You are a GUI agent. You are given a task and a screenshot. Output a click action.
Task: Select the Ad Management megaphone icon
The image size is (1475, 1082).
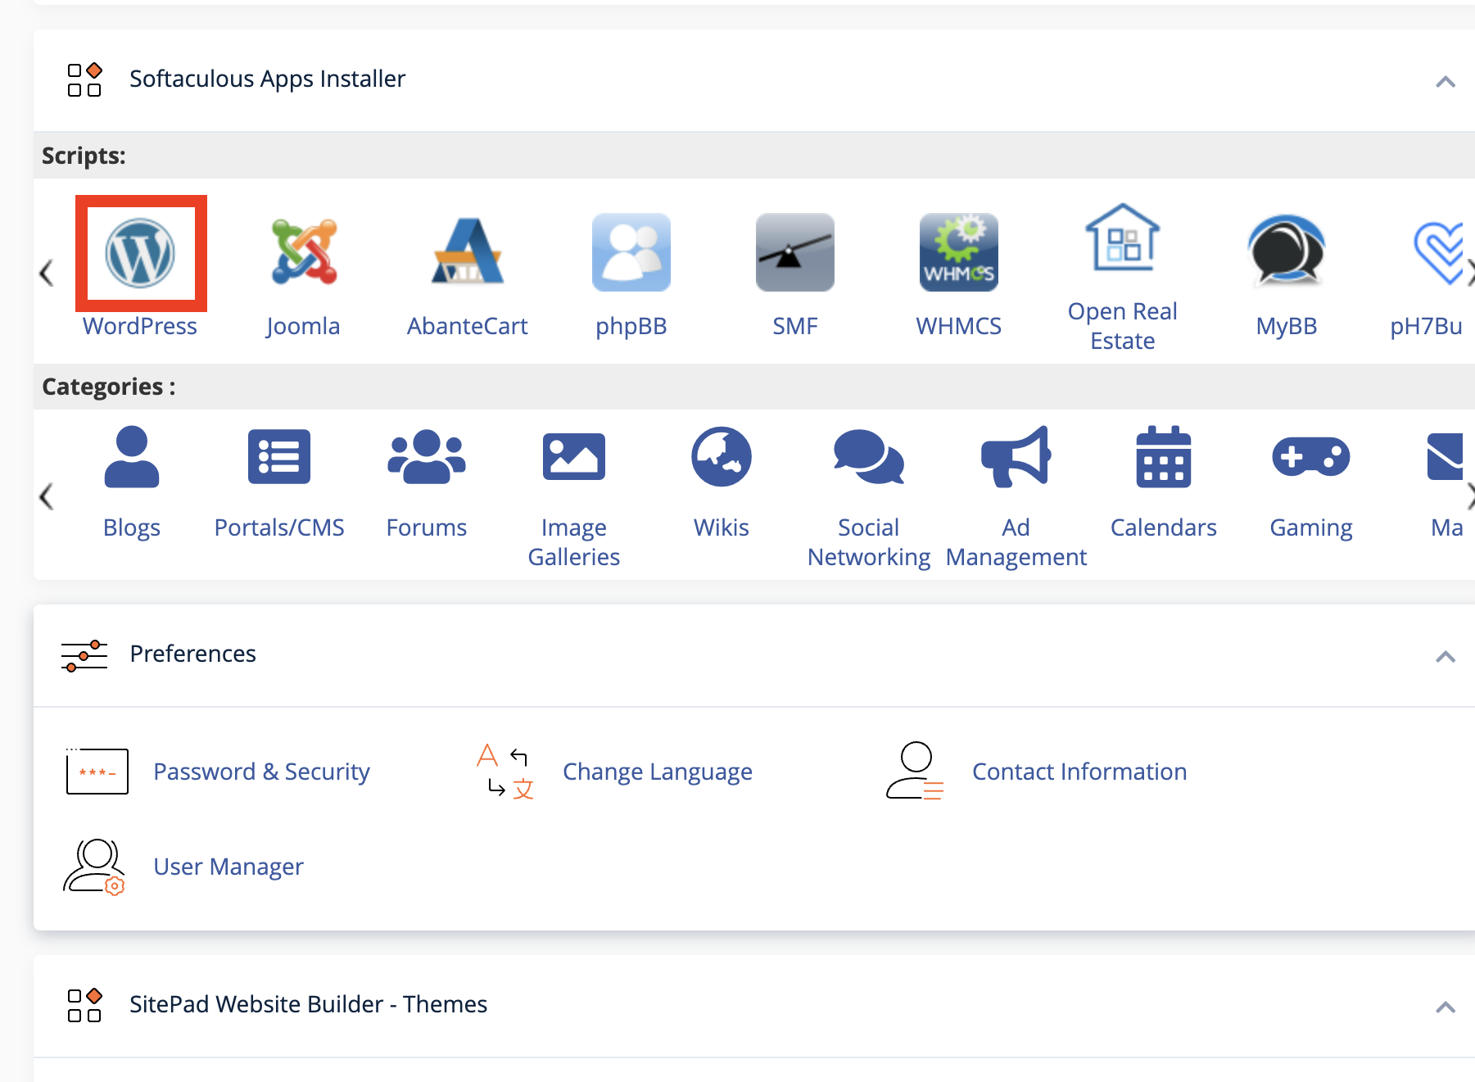point(1016,456)
